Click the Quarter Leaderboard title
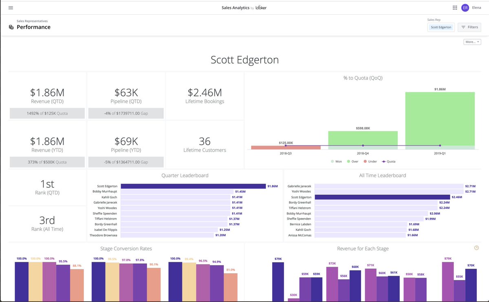 pos(185,176)
